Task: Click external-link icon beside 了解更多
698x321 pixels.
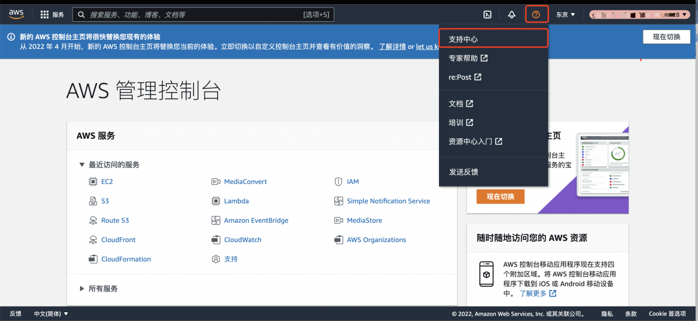Action: coord(553,293)
